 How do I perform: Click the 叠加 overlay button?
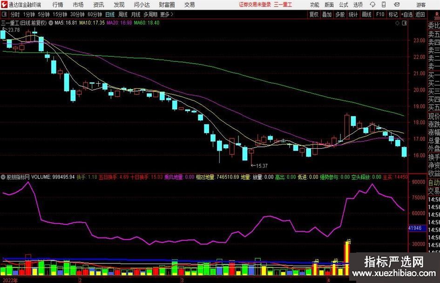tap(327, 14)
